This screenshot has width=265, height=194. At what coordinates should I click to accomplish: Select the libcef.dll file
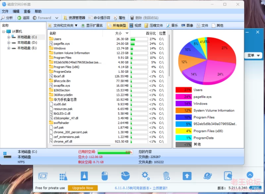(107, 76)
